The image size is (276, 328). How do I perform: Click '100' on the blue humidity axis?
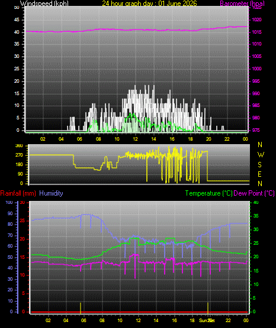9,203
